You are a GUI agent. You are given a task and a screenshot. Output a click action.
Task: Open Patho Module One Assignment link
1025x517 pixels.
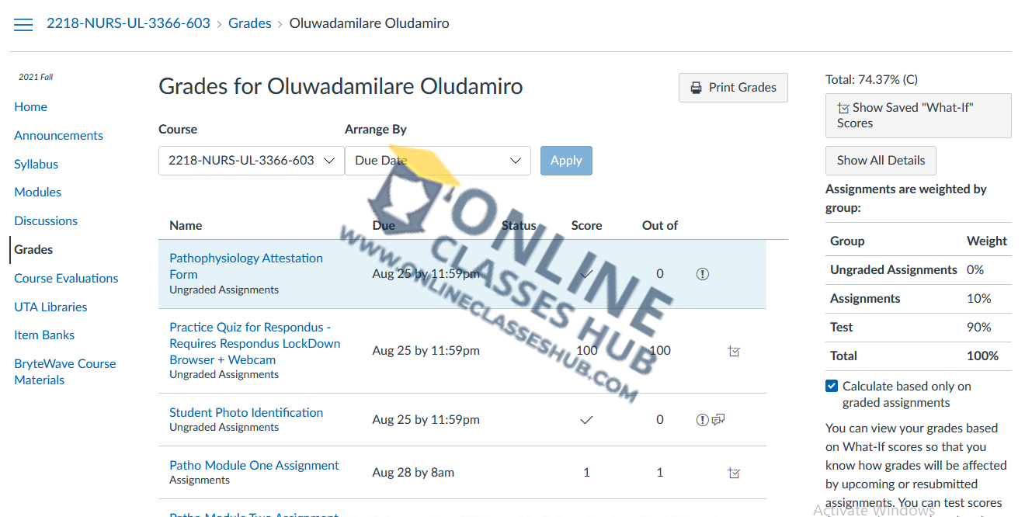pyautogui.click(x=254, y=466)
